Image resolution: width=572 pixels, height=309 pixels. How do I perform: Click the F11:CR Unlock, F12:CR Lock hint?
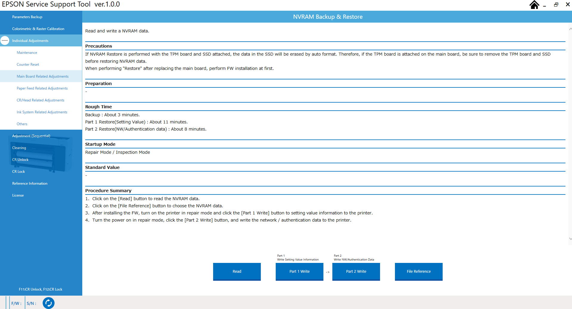[41, 289]
